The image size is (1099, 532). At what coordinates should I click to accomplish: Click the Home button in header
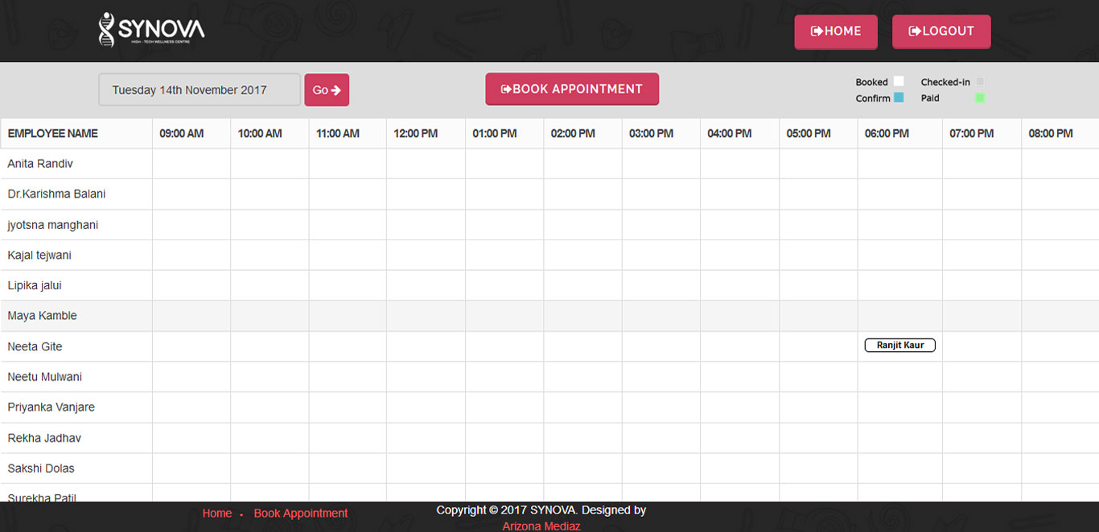click(835, 31)
